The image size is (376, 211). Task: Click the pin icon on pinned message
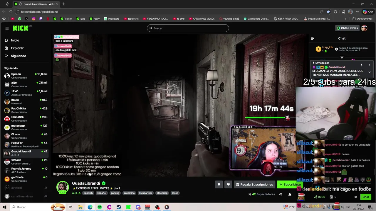362,65
